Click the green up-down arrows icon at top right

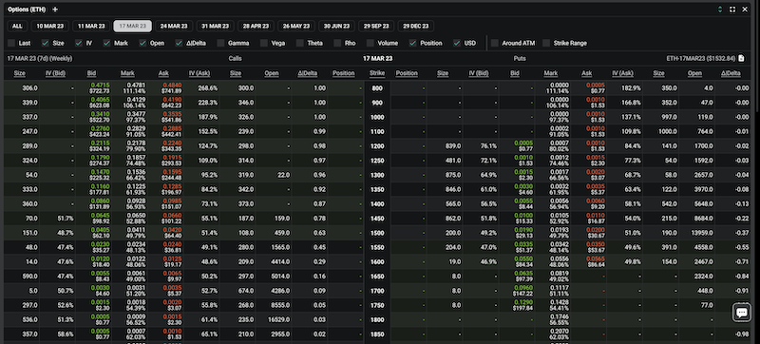tap(720, 10)
